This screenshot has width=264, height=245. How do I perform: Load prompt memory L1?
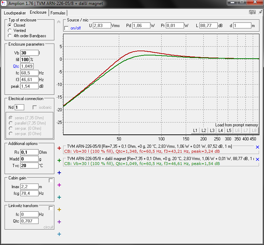[195, 131]
